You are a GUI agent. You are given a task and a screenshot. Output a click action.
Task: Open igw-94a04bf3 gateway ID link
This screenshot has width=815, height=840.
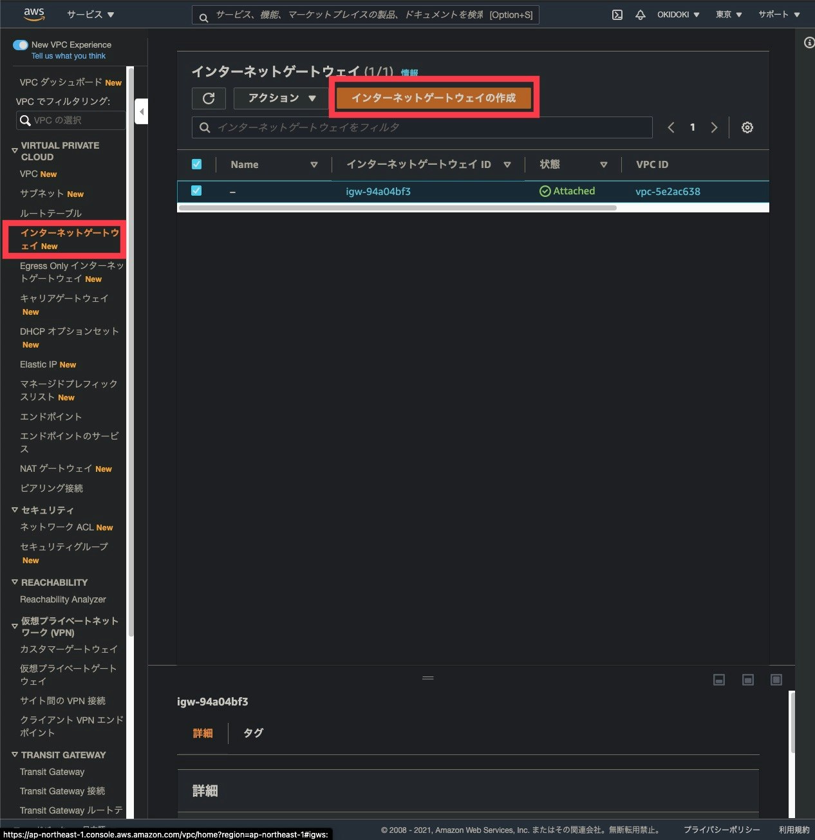click(378, 191)
